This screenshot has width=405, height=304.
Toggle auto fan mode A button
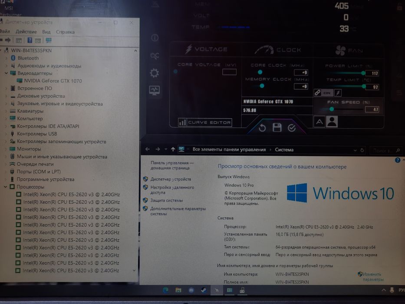click(x=319, y=122)
